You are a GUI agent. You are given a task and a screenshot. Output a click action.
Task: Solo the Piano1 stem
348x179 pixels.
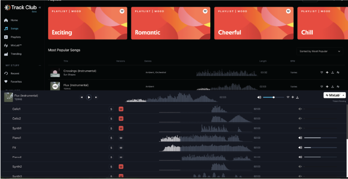click(111, 138)
